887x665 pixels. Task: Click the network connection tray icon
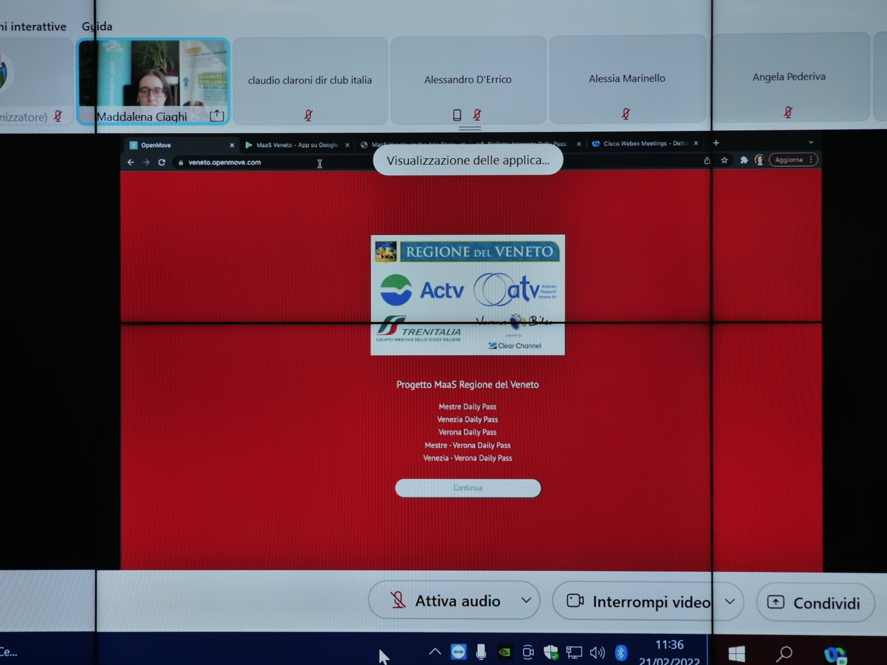pos(574,653)
